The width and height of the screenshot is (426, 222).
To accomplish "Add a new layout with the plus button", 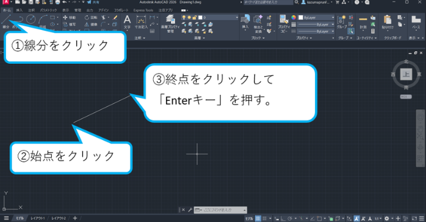I will coord(75,218).
